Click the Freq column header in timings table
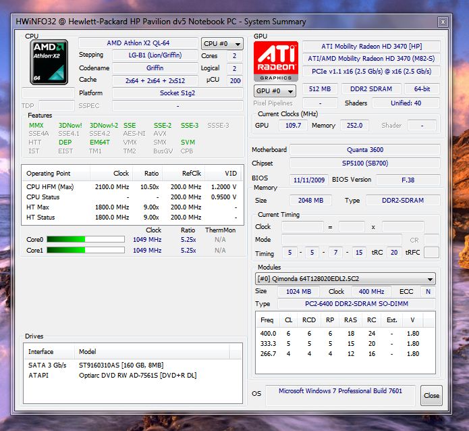The image size is (469, 431). [267, 320]
